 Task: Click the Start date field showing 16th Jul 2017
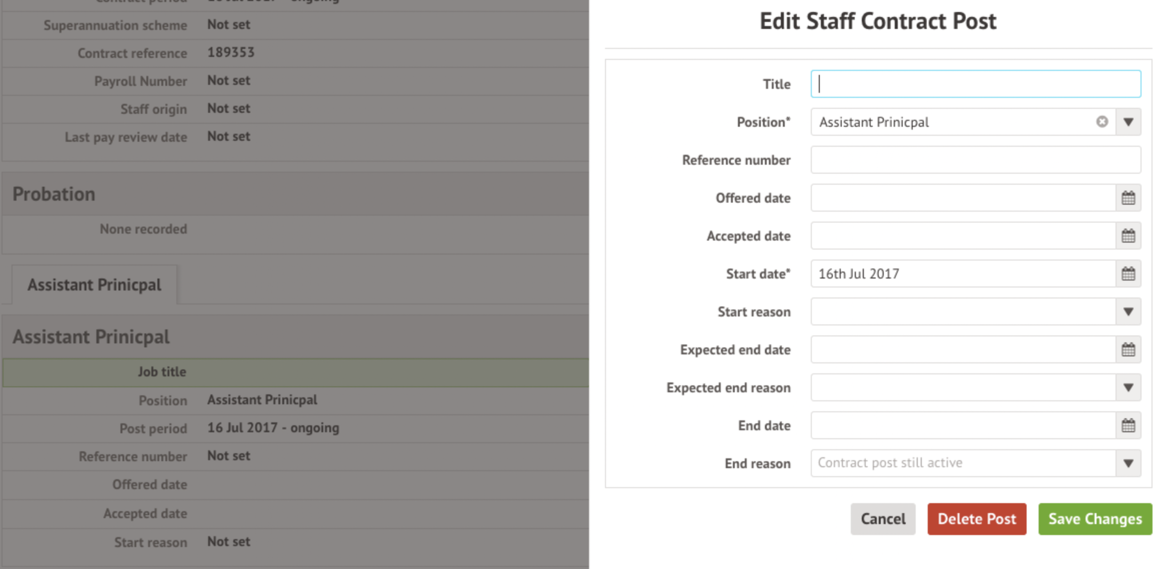[963, 274]
